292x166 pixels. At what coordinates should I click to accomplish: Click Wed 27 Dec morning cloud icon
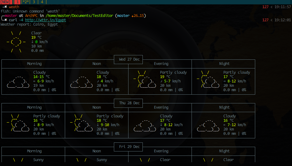click(x=18, y=82)
